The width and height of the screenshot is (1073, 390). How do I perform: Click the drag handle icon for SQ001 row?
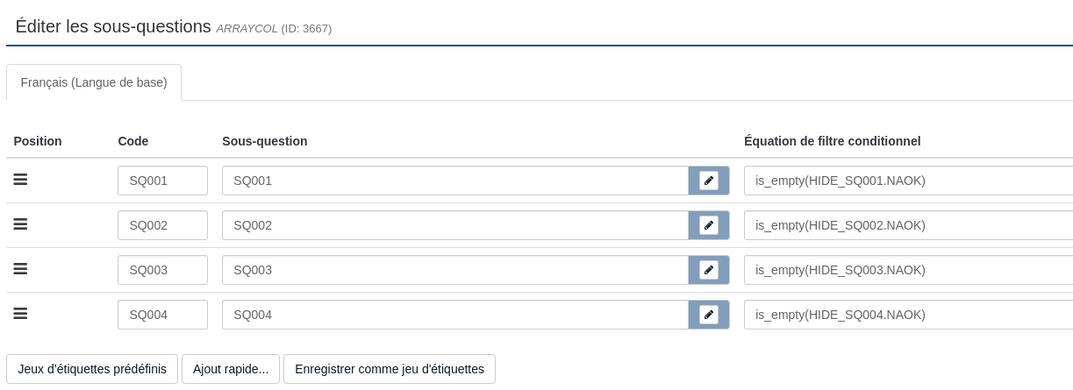(20, 180)
